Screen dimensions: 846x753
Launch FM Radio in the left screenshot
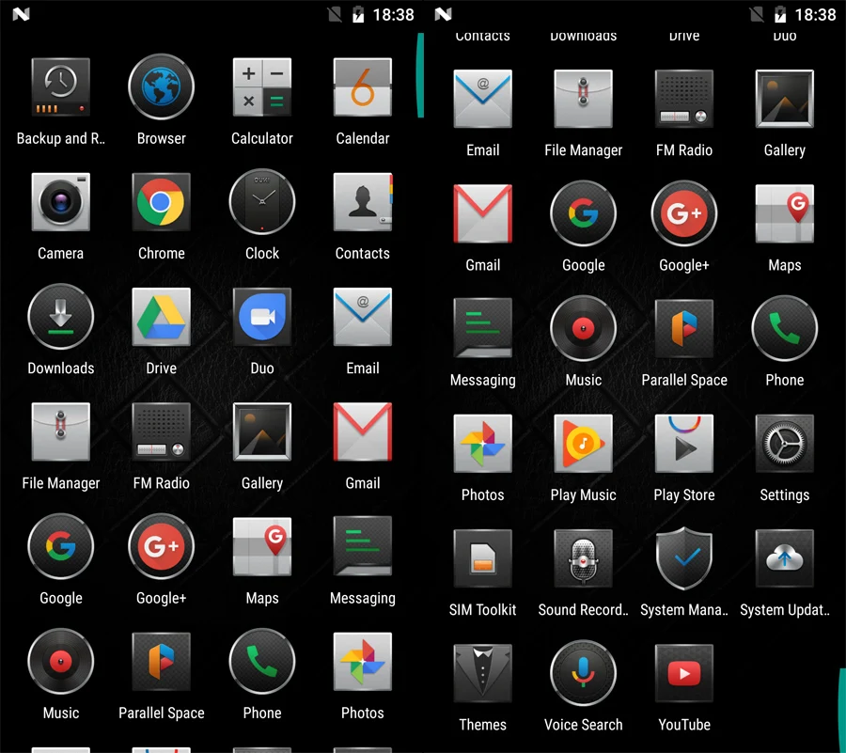161,431
